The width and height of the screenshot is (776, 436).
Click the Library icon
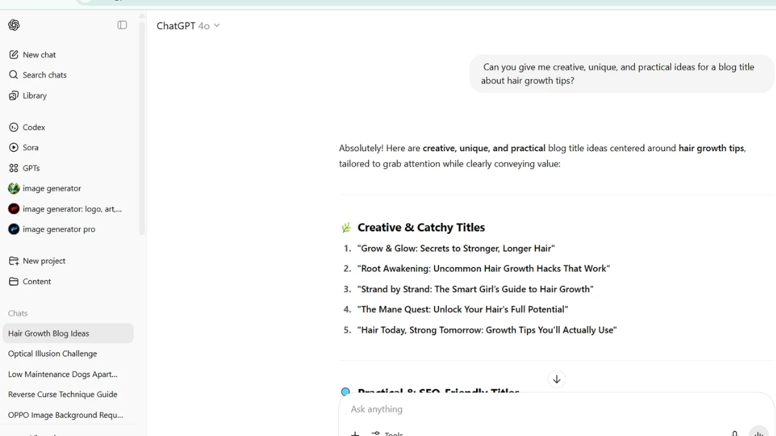(14, 96)
